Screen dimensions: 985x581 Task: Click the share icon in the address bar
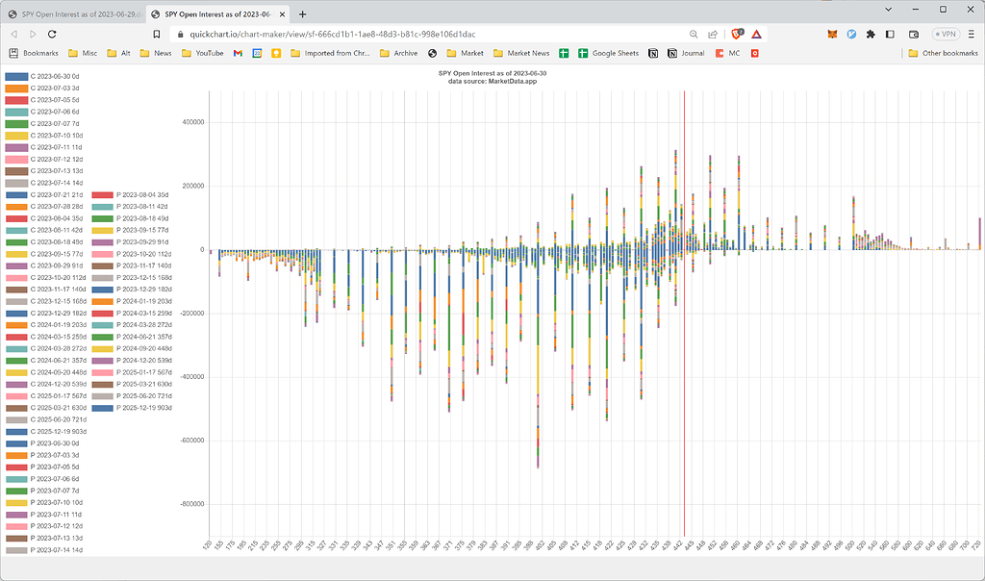pos(715,33)
